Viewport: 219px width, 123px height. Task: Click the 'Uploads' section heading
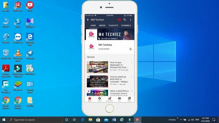pos(91,57)
